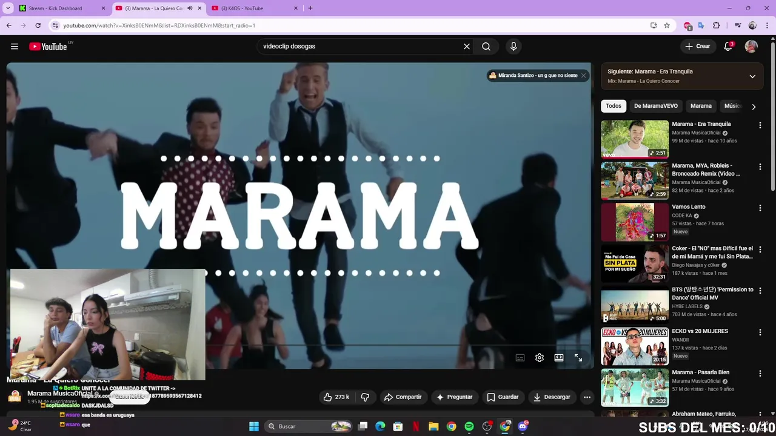Screen dimensions: 776x436
Task: Open the Task View taskbar icon
Action: tap(363, 426)
